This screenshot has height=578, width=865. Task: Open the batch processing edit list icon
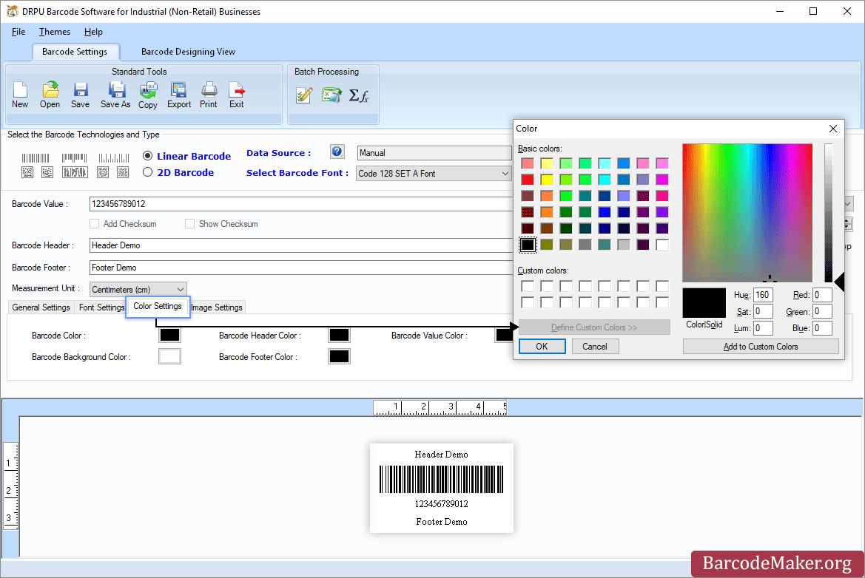pyautogui.click(x=304, y=95)
